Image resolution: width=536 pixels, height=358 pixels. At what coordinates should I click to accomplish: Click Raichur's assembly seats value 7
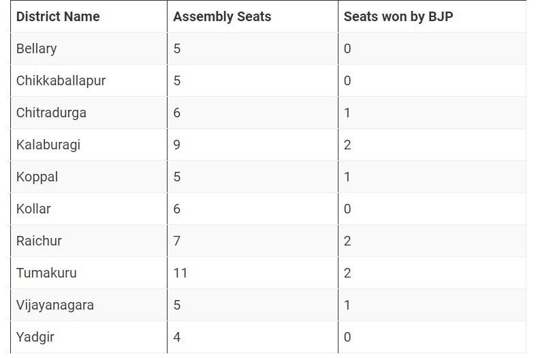tap(177, 241)
